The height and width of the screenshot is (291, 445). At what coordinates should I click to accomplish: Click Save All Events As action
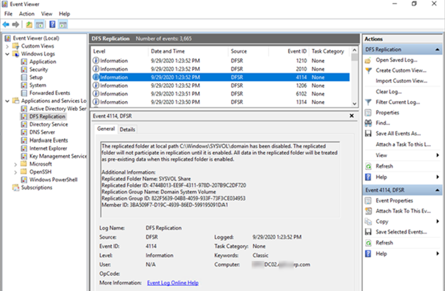coord(398,134)
